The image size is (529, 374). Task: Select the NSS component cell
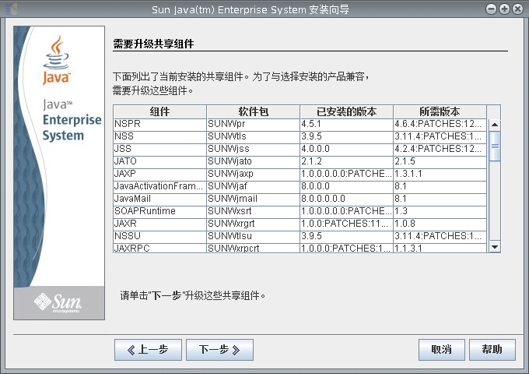point(160,136)
